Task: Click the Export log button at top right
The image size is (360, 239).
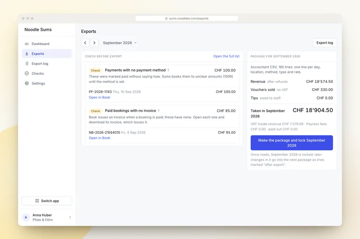Action: click(324, 43)
